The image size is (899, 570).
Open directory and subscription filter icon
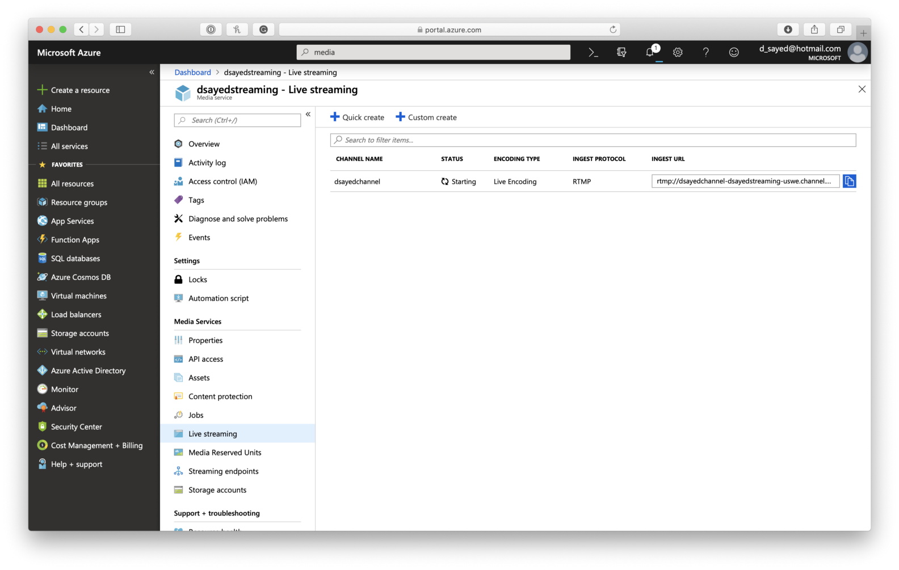[621, 52]
